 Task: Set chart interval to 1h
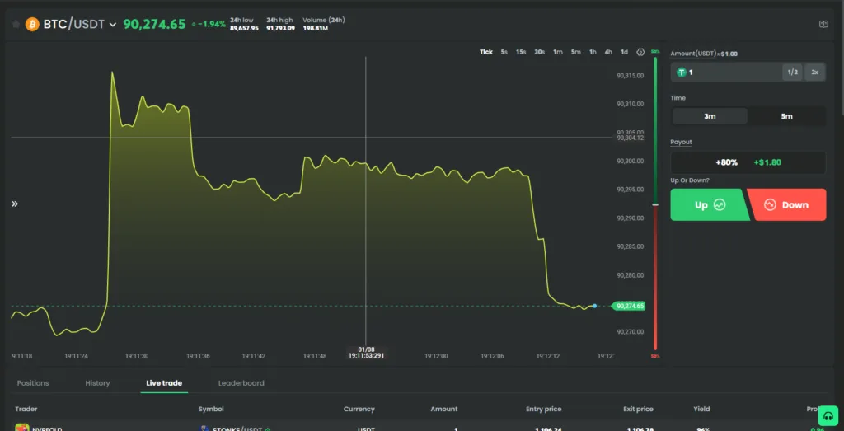(x=593, y=52)
